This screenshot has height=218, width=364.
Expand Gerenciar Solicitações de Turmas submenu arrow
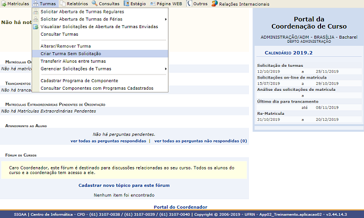[x=166, y=69]
